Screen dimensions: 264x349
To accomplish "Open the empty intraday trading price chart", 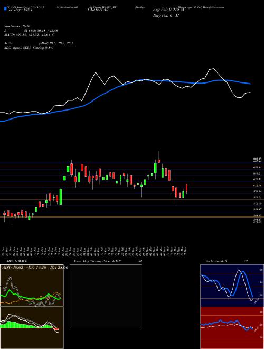I will point(106,296).
